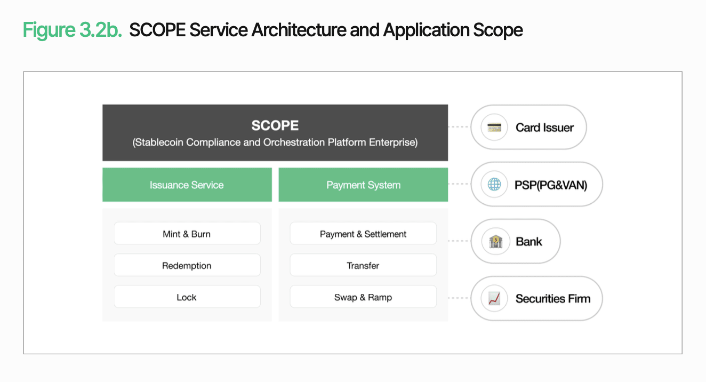The width and height of the screenshot is (706, 382).
Task: Select the Card Issuer label
Action: pos(544,128)
